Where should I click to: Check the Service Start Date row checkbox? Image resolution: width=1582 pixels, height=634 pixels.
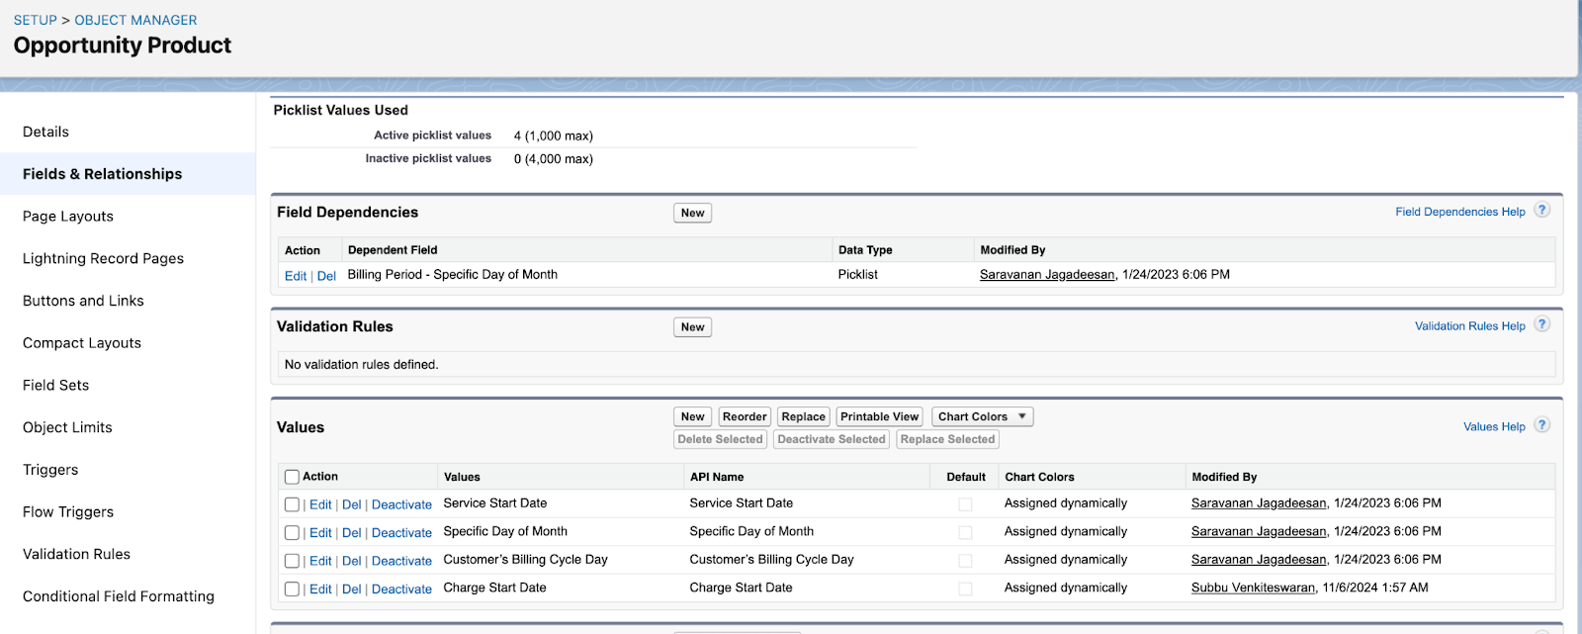click(292, 504)
